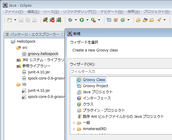Viewport: 172px width, 140px height.
Task: Expand the 一般 folder arrow
Action: (x=74, y=123)
